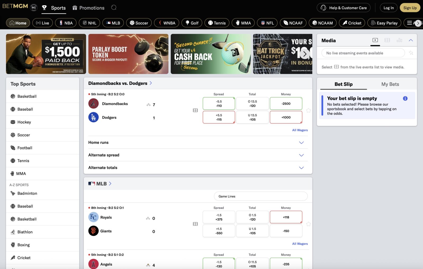Favorite the Diamondbacks vs. Dodgers game star

point(308,110)
